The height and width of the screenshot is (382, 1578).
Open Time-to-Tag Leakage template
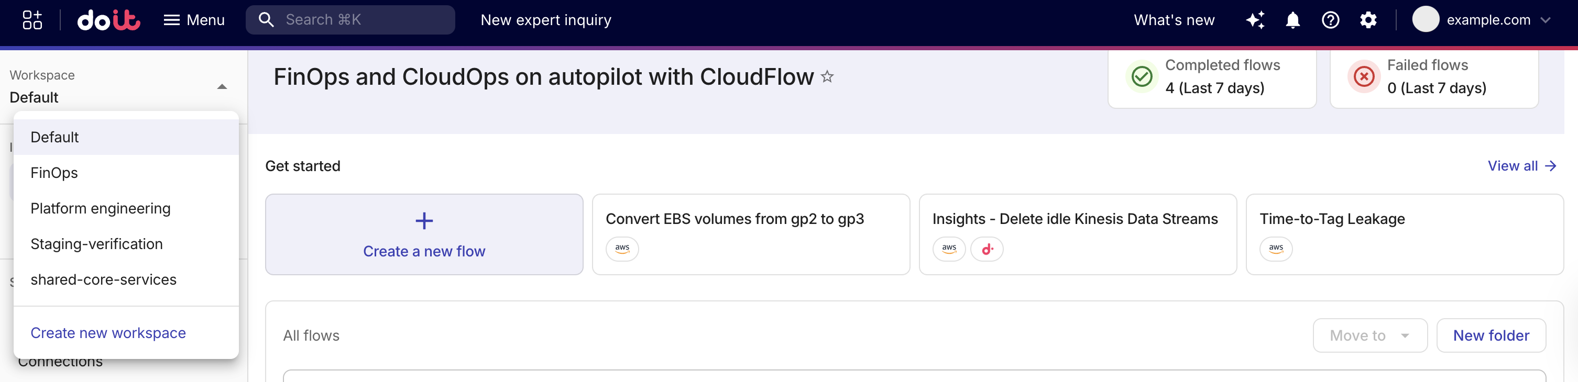point(1405,234)
